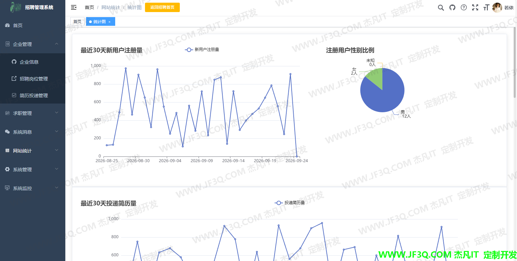Click the checkbox icon beside 简历投递管理
Image resolution: width=517 pixels, height=261 pixels.
[14, 95]
